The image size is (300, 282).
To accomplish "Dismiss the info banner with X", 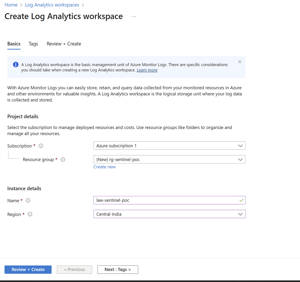I will click(x=240, y=62).
